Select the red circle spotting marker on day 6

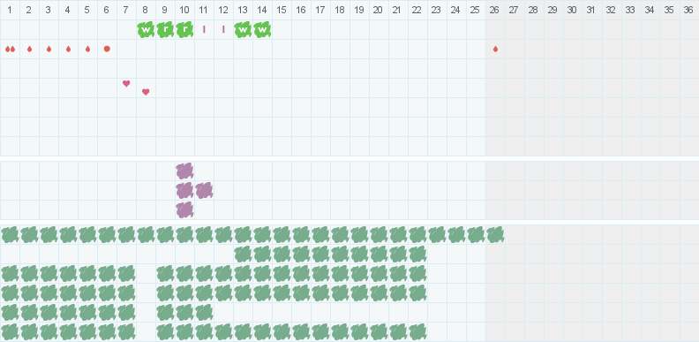(107, 49)
